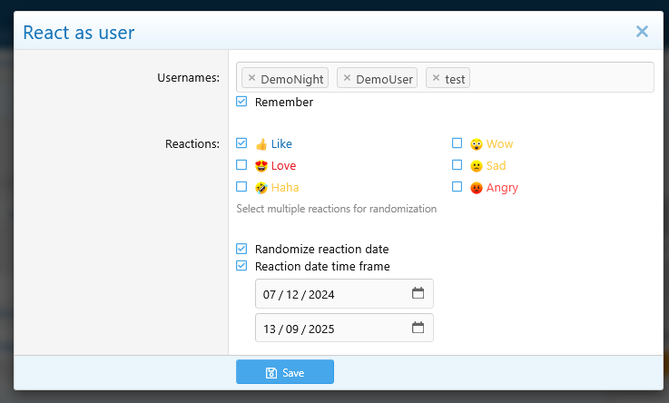Close the React as user dialog
The height and width of the screenshot is (403, 669).
[642, 32]
